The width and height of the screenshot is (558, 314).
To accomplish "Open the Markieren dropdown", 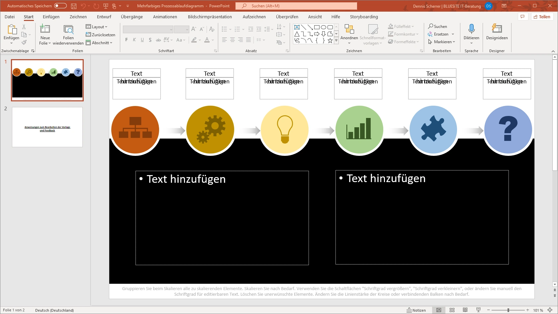I will point(441,42).
